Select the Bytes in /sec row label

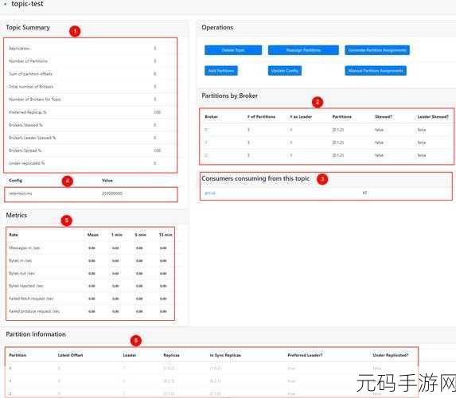pos(21,260)
